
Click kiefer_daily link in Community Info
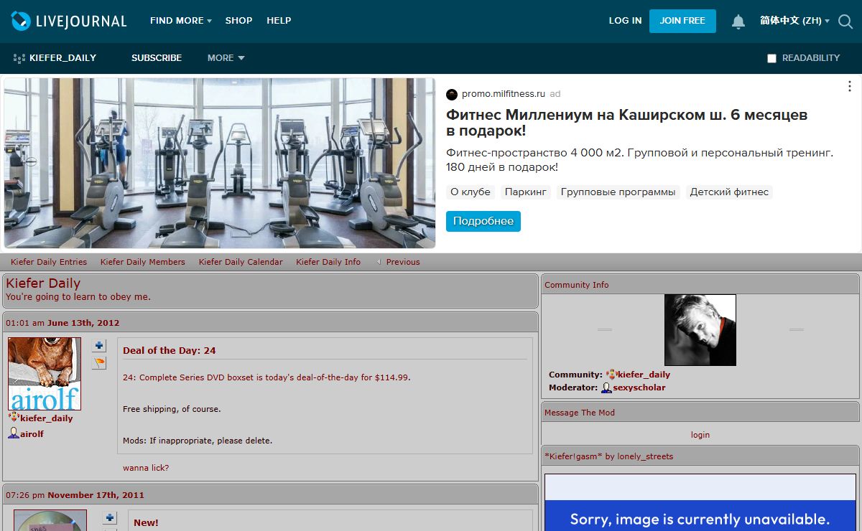[644, 375]
